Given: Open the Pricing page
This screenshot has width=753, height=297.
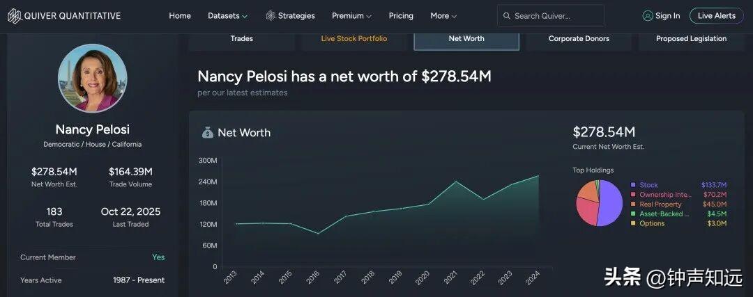Looking at the screenshot, I should click(401, 16).
